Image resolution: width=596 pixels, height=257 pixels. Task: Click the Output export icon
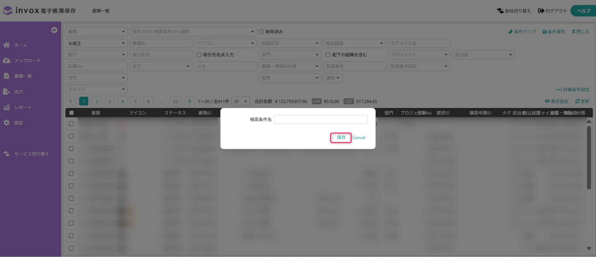click(x=7, y=91)
